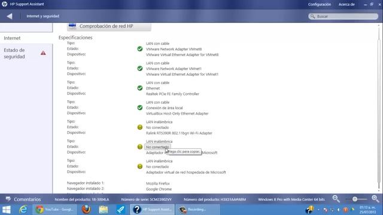Screen dimensions: 383x215
Task: Click the green check for VMnet8 adapter
Action: click(x=139, y=49)
